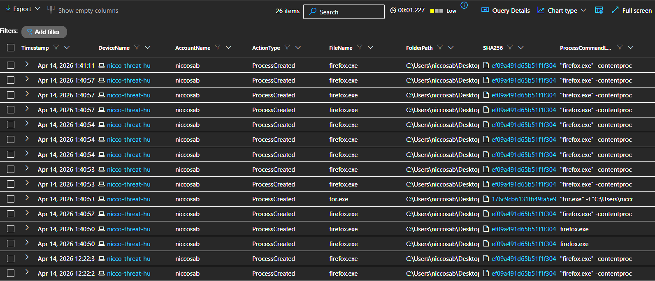The width and height of the screenshot is (655, 281).
Task: Click the filter icon on ActionType column
Action: click(x=287, y=48)
